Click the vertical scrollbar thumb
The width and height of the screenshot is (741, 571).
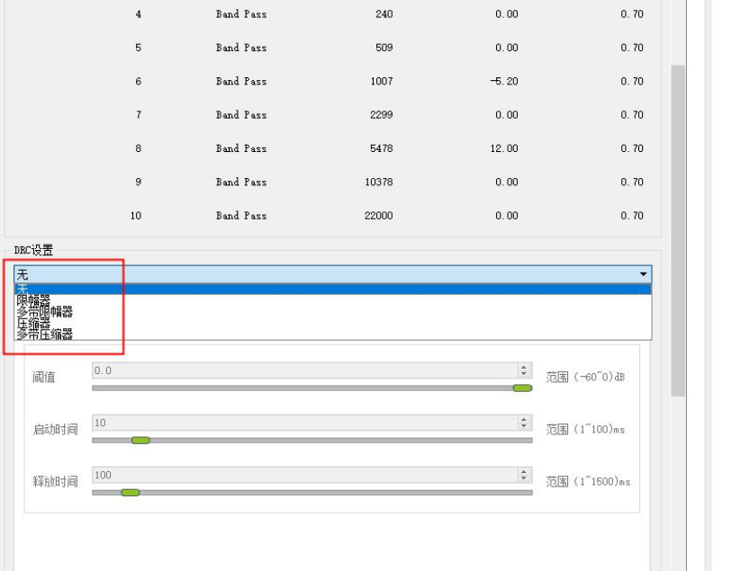pyautogui.click(x=678, y=231)
